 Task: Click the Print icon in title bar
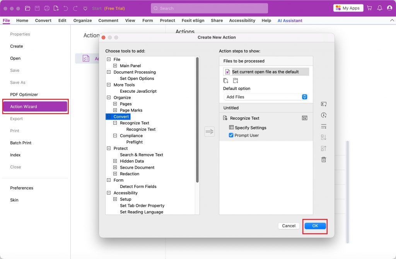point(47,8)
